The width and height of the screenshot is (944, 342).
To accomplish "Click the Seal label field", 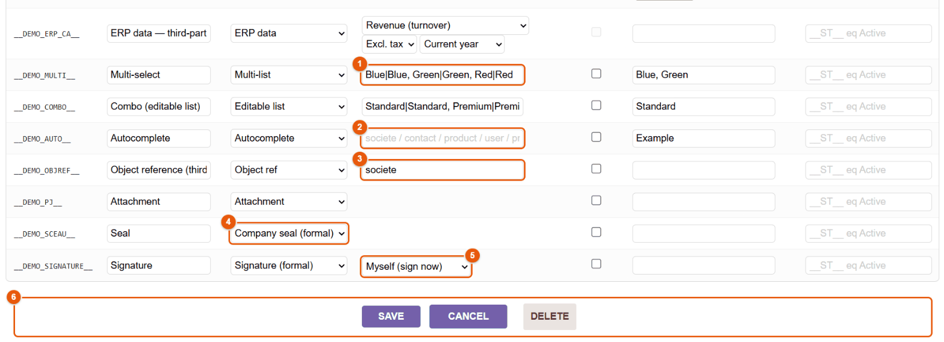I will click(x=158, y=233).
